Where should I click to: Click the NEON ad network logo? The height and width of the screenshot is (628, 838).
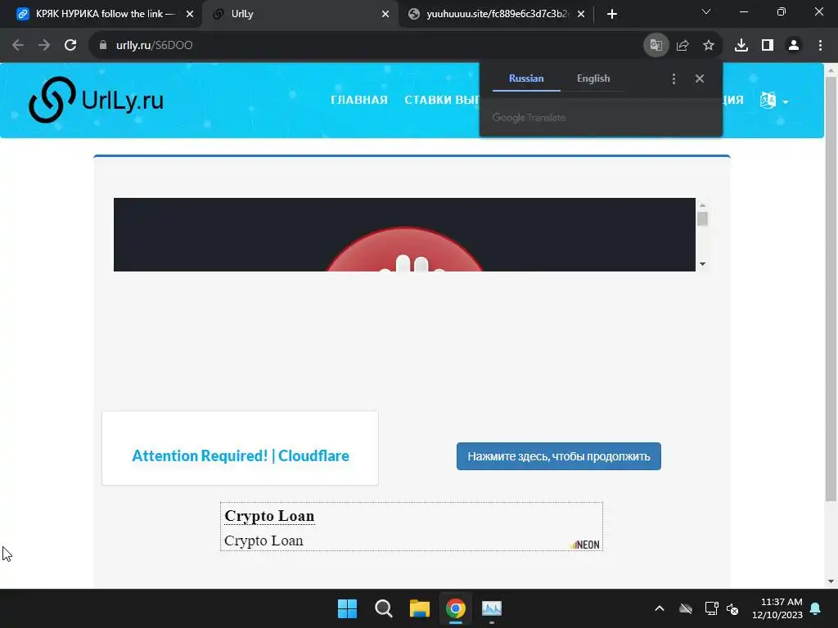(584, 545)
